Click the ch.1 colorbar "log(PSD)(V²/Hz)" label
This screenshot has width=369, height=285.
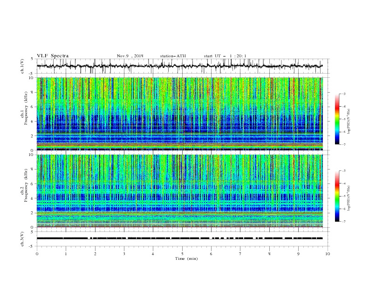click(x=349, y=122)
